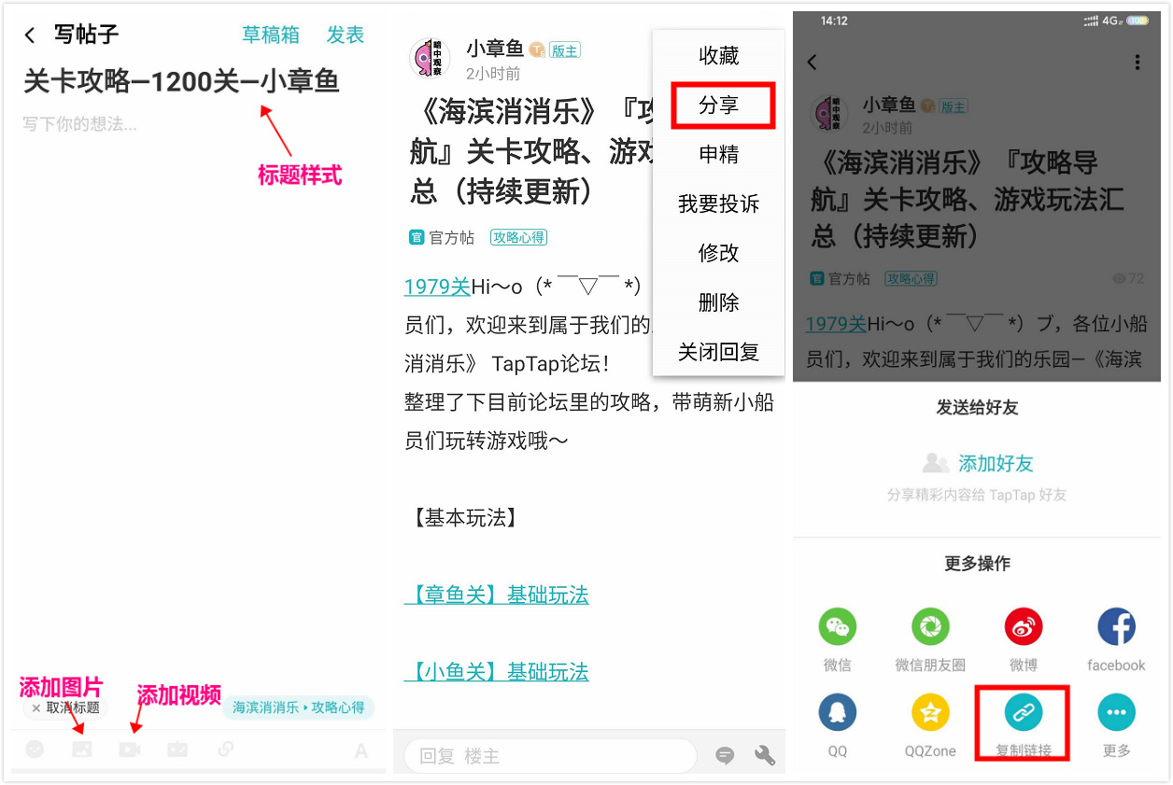
Task: Tap 取消标题 chip to remove the title
Action: (x=65, y=708)
